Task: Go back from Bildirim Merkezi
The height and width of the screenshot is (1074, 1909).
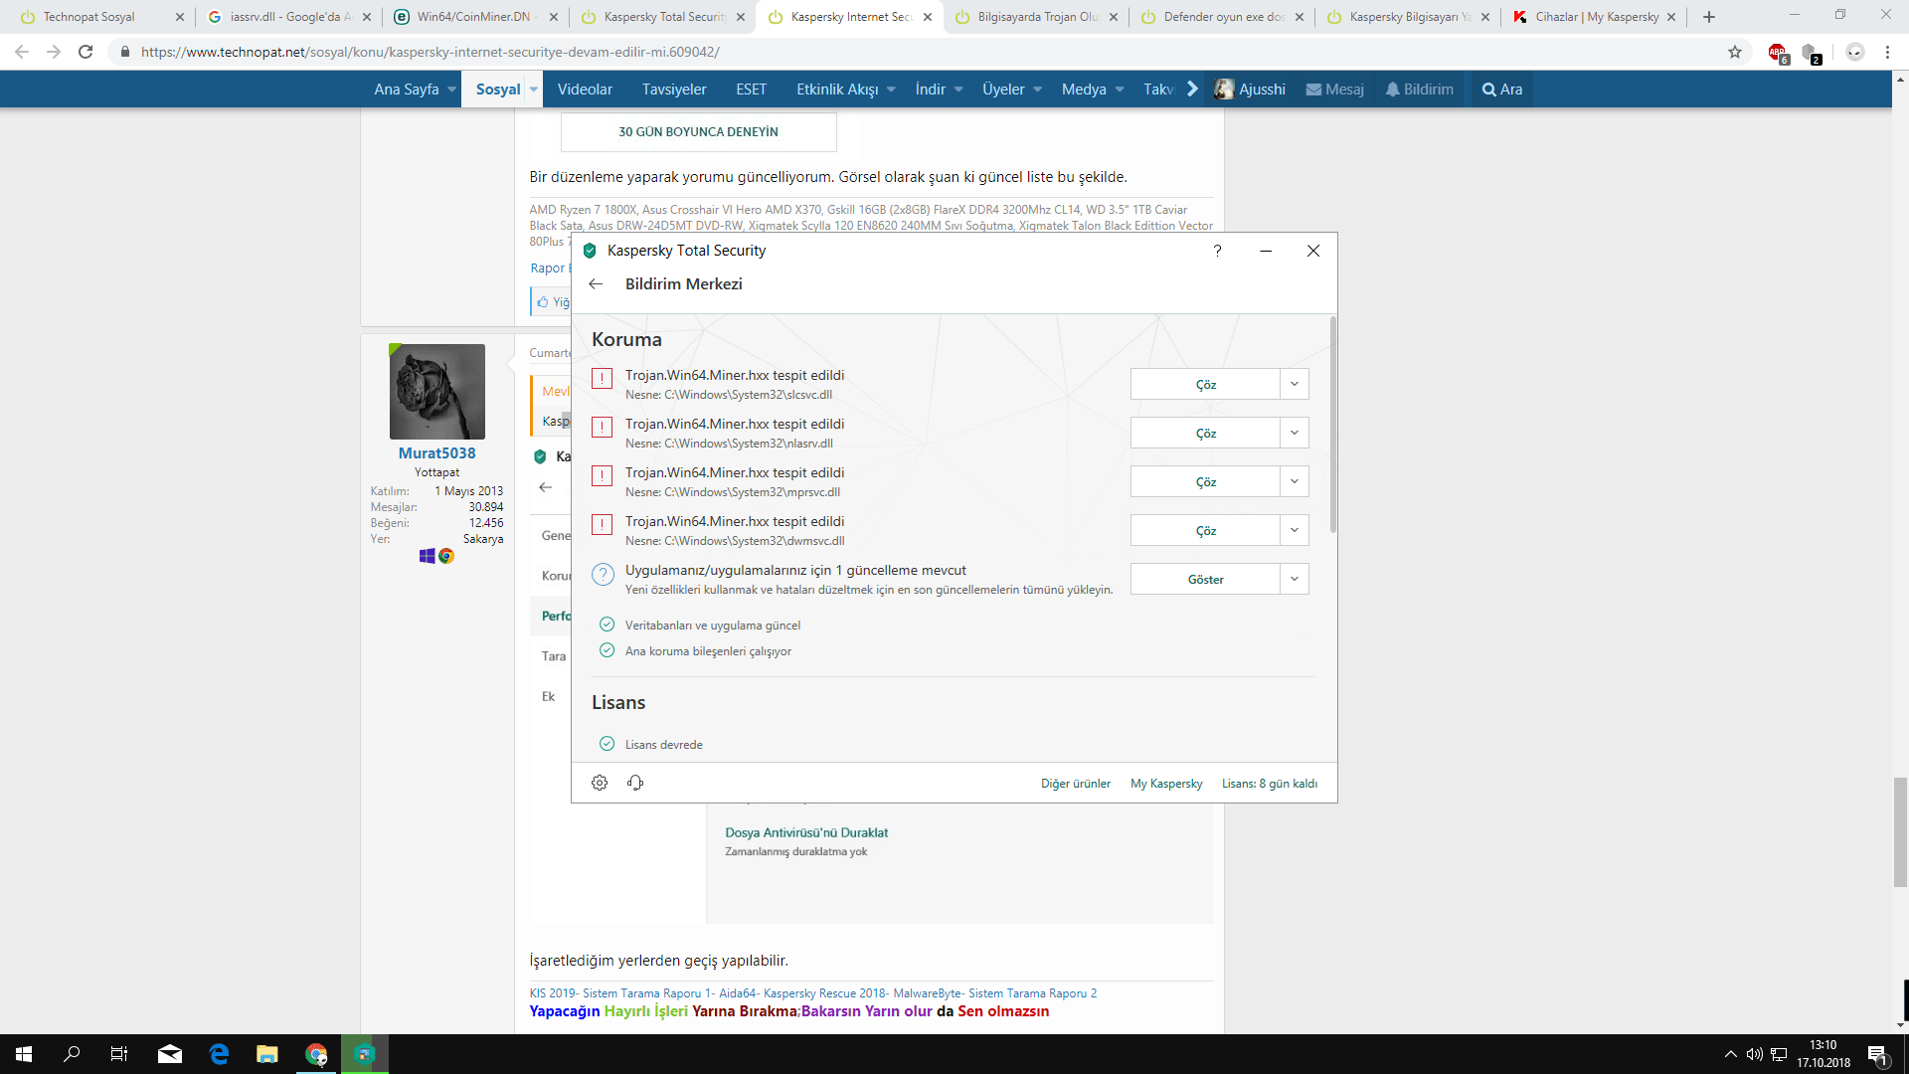Action: tap(596, 284)
